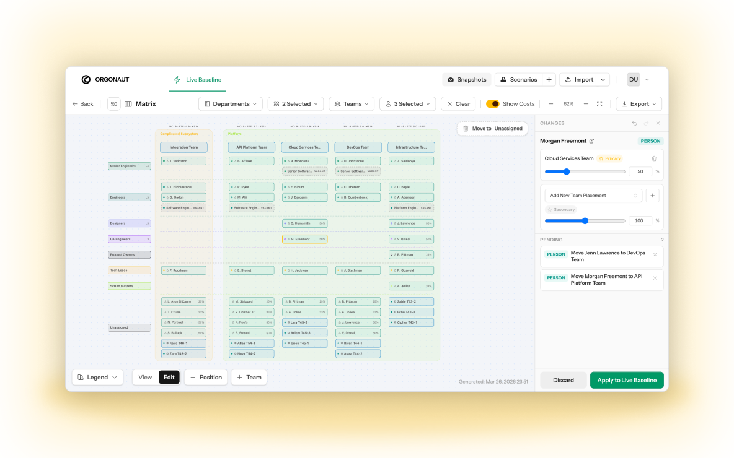The width and height of the screenshot is (734, 458).
Task: Click the edit icon next to Morgan Freemont
Action: coord(591,141)
